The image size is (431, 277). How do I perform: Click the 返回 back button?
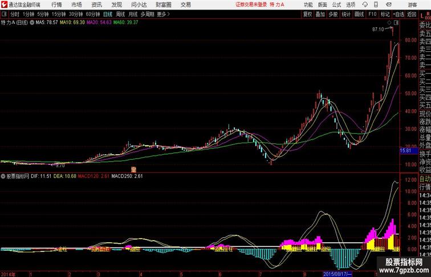tap(412, 14)
